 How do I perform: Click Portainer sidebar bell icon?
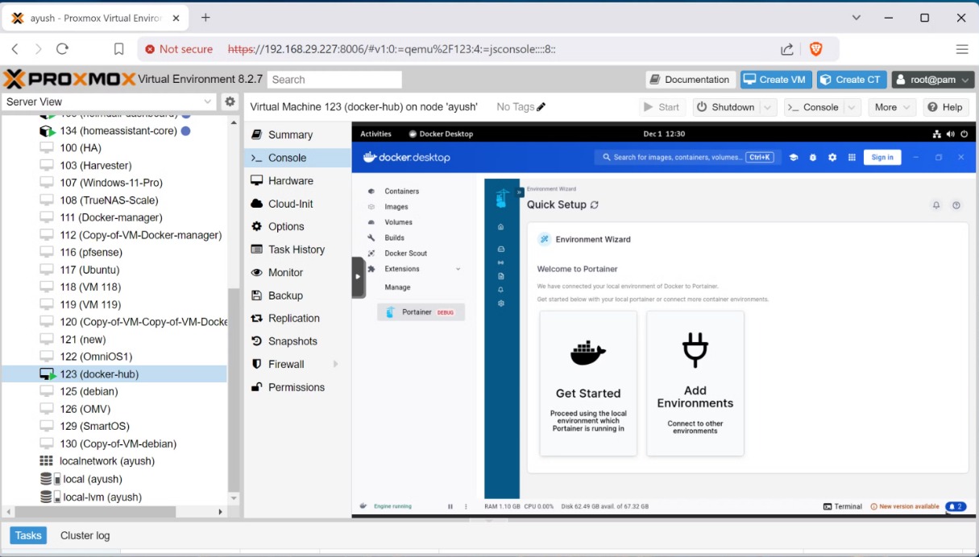click(x=501, y=290)
